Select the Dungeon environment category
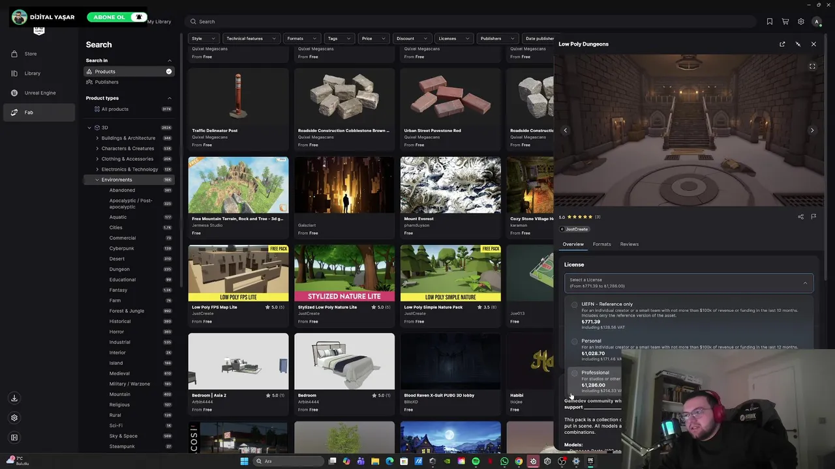835x469 pixels. coord(119,269)
